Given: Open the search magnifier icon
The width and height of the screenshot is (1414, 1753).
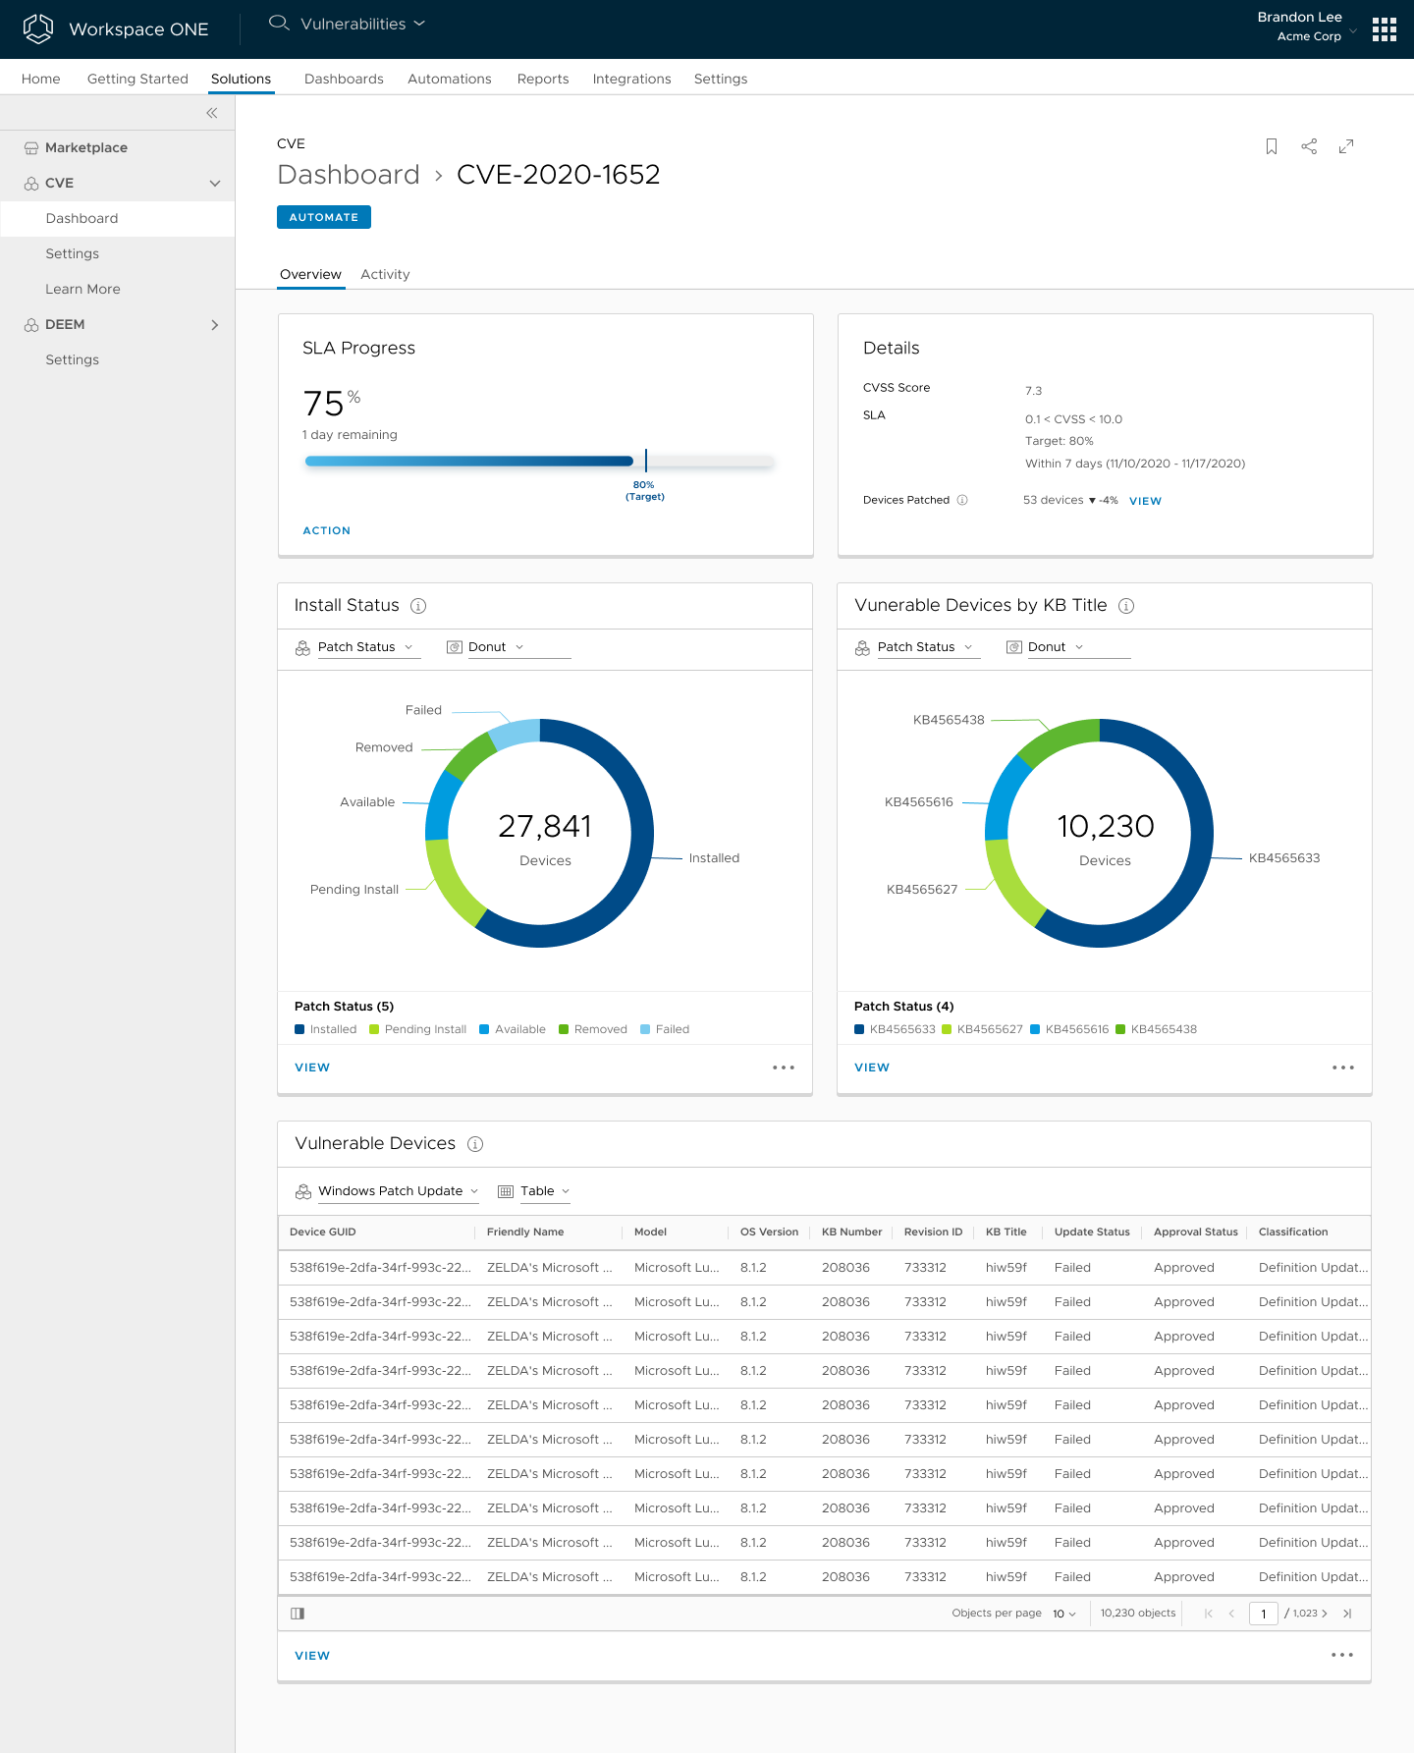Looking at the screenshot, I should (x=279, y=23).
